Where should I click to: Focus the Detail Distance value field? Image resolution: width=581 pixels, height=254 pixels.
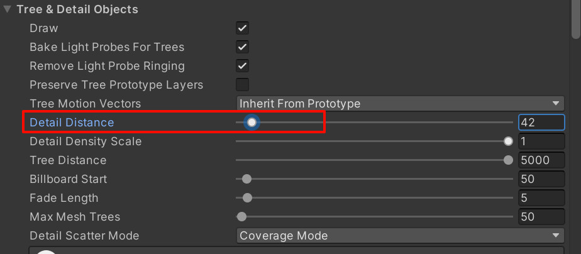(541, 122)
